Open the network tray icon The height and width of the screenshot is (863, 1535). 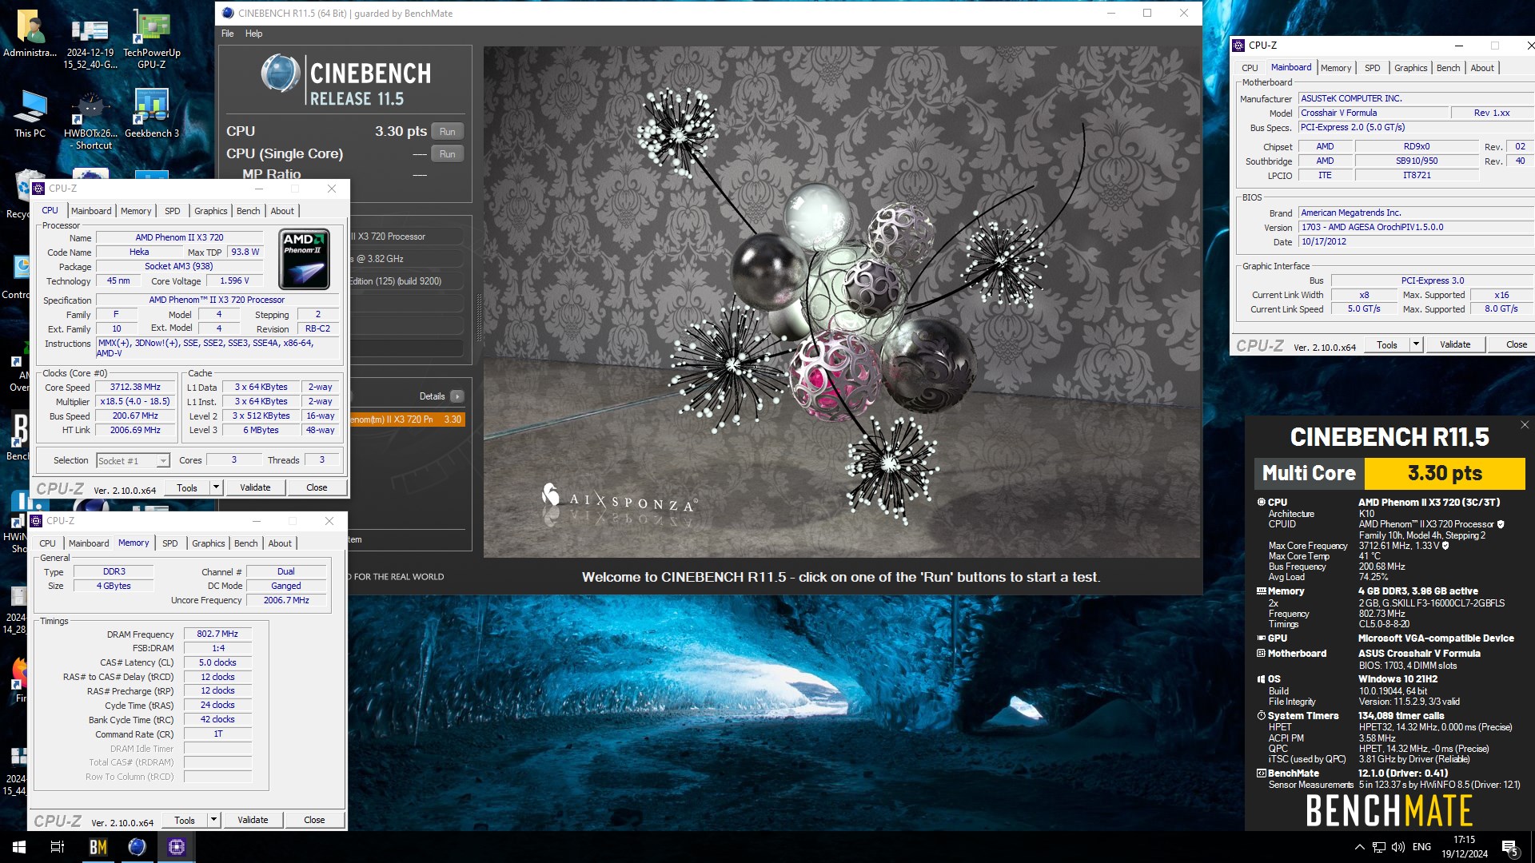(1379, 847)
